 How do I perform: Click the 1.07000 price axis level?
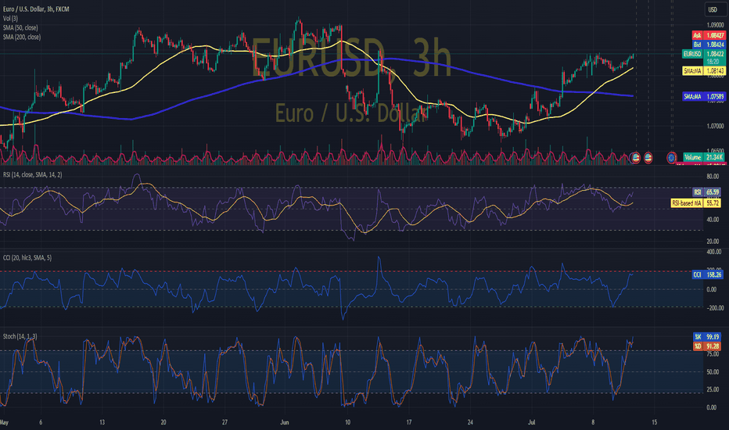(715, 126)
